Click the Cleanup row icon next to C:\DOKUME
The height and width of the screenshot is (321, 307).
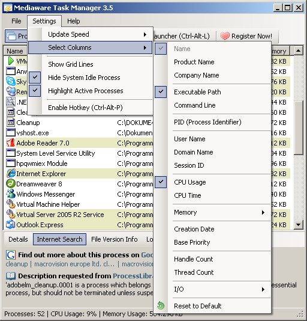[11, 123]
